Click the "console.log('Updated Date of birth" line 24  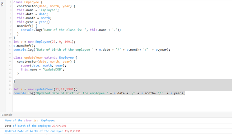pyautogui.click(x=99, y=93)
